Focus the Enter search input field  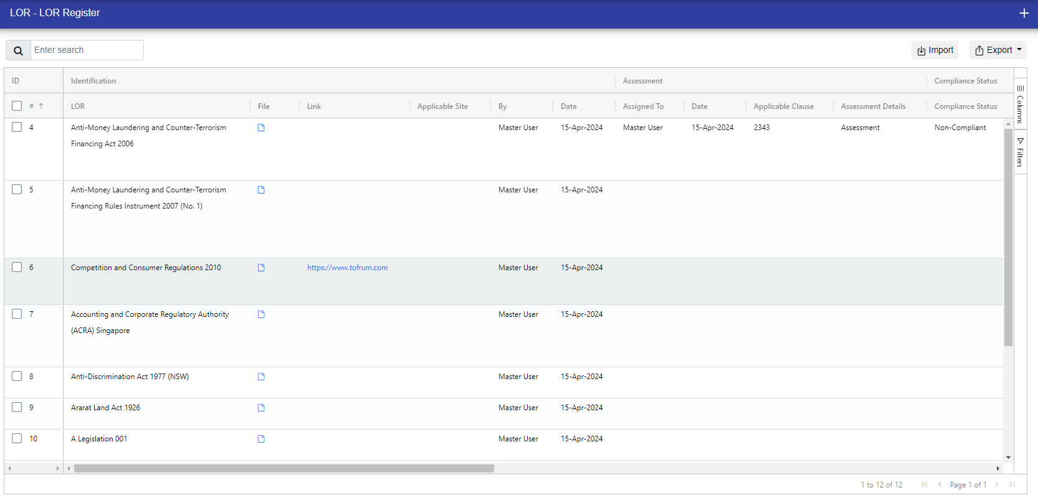click(87, 50)
